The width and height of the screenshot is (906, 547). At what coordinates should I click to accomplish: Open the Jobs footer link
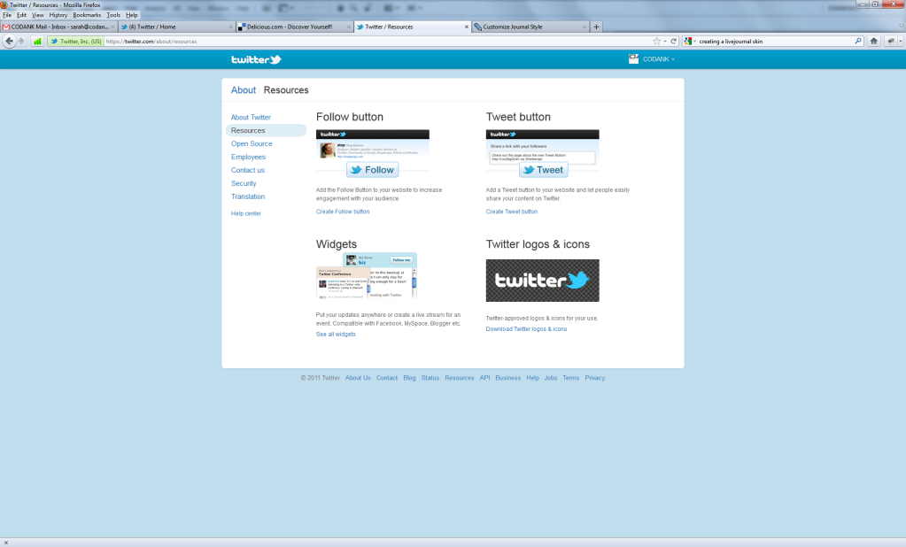click(x=551, y=378)
